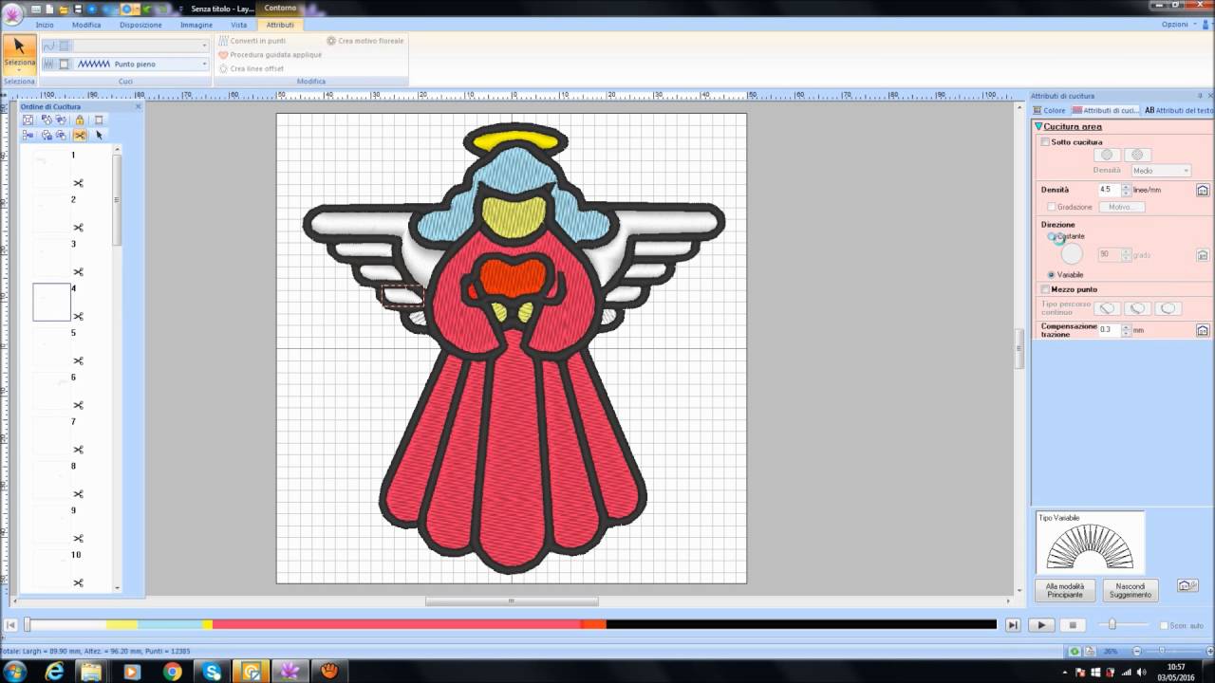Reset Densità to default with its home icon
Viewport: 1215px width, 683px height.
[1202, 190]
